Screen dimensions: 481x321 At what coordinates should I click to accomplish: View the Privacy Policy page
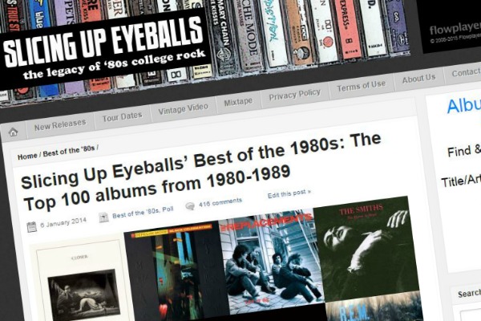pos(294,95)
